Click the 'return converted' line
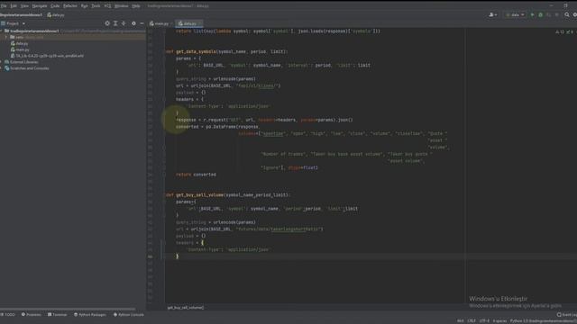 pos(196,175)
